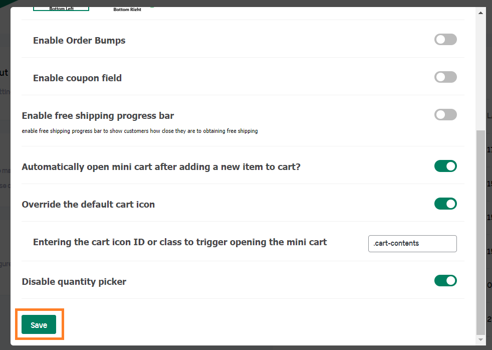The width and height of the screenshot is (492, 350).
Task: Click Override the default cart icon label
Action: tap(88, 205)
